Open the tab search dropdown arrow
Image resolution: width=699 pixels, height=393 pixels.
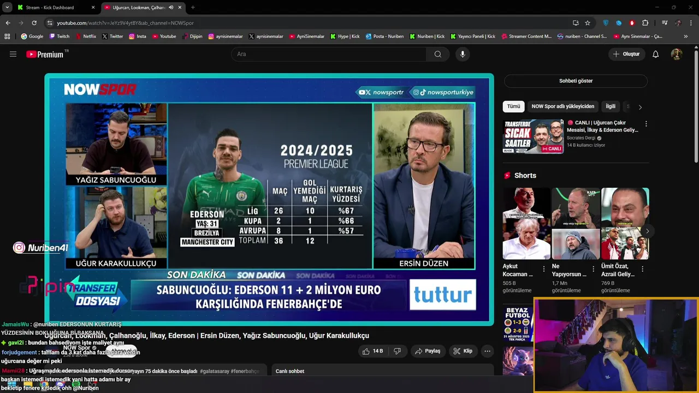tap(7, 8)
